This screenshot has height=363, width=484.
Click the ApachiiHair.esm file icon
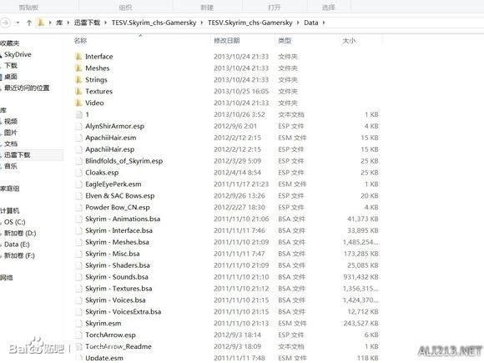click(x=79, y=138)
